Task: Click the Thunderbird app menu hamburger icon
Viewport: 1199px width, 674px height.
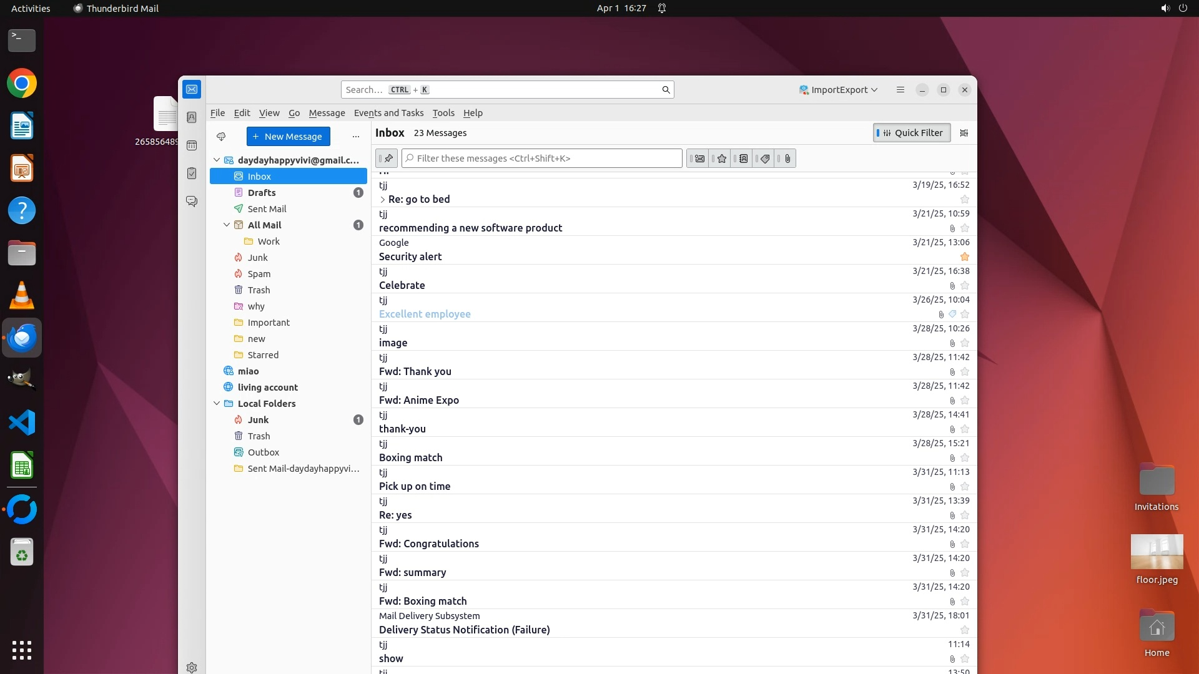Action: click(900, 90)
